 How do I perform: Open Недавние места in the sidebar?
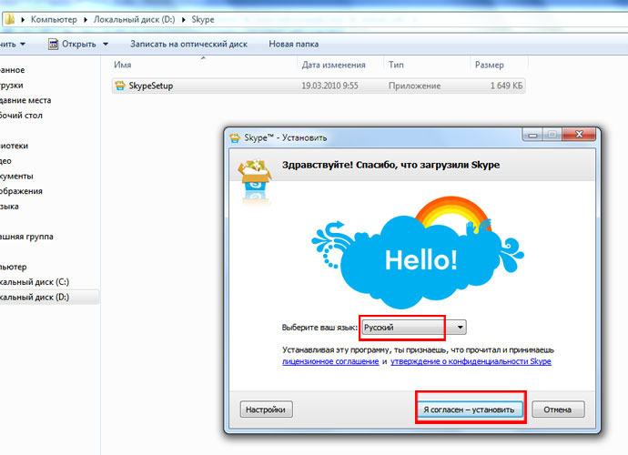pyautogui.click(x=25, y=100)
